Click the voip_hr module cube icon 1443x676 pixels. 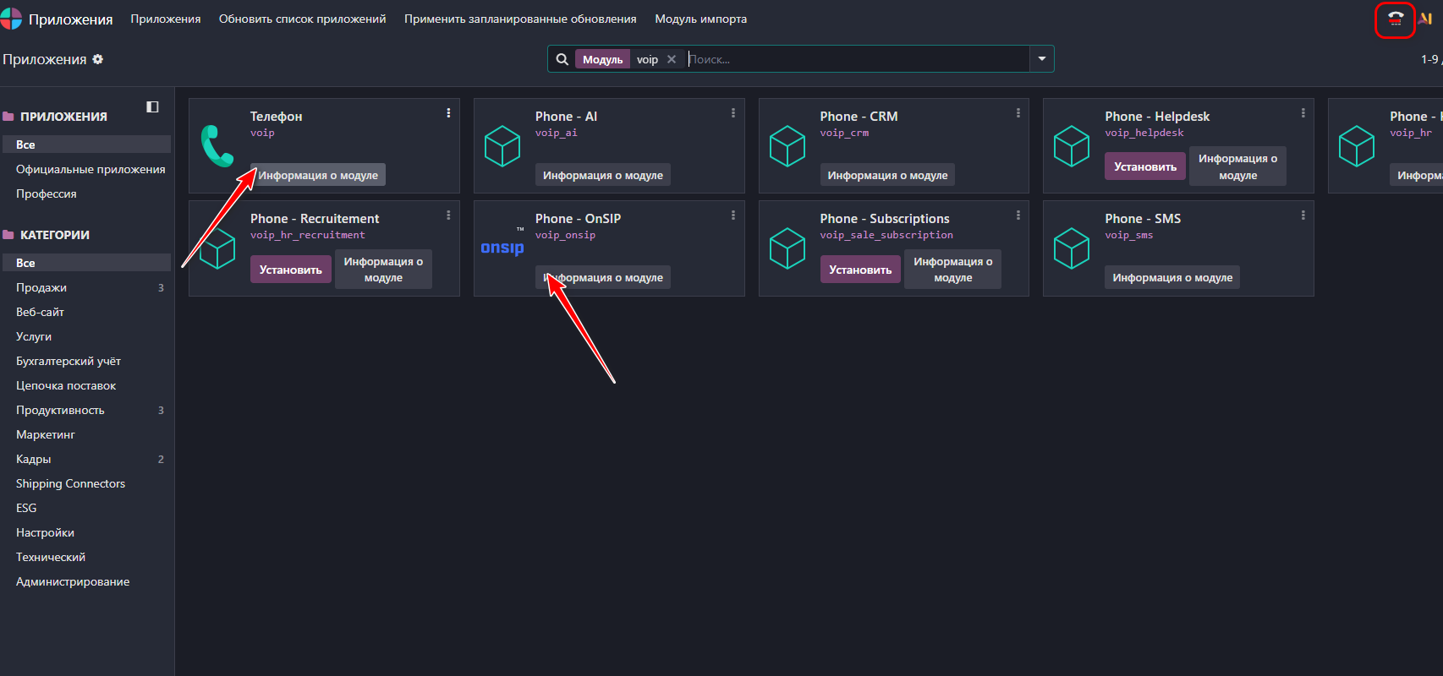[x=1357, y=146]
